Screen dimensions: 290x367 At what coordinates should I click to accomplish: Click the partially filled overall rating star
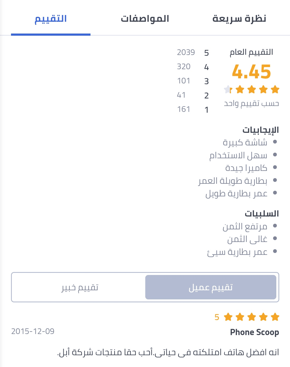point(228,89)
